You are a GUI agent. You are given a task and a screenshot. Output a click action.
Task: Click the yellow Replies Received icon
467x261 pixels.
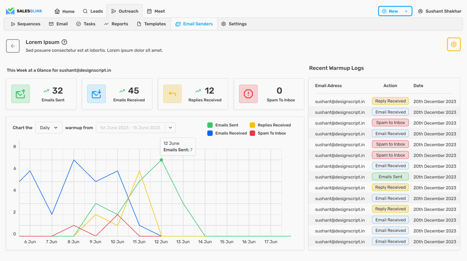tap(172, 94)
